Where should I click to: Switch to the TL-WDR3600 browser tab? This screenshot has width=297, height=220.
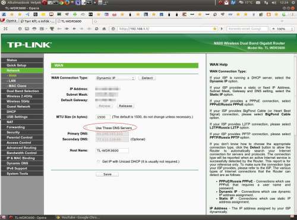pos(74,21)
